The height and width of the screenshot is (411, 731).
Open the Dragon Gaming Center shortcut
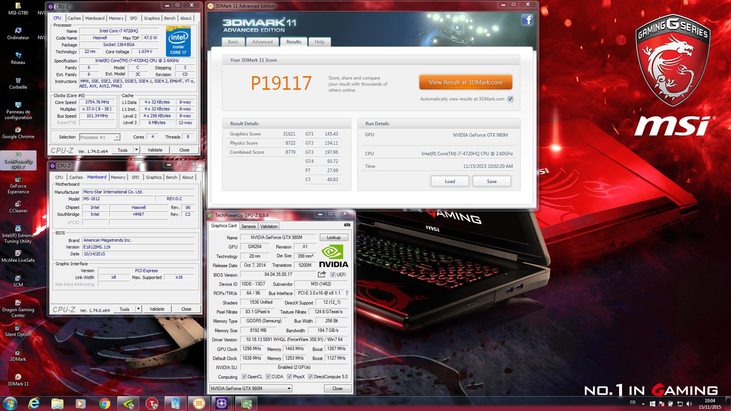(x=18, y=309)
